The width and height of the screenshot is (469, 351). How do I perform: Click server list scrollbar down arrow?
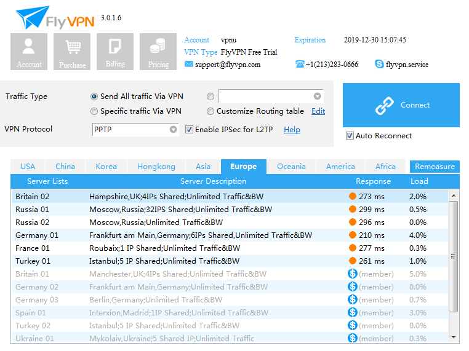coord(454,337)
